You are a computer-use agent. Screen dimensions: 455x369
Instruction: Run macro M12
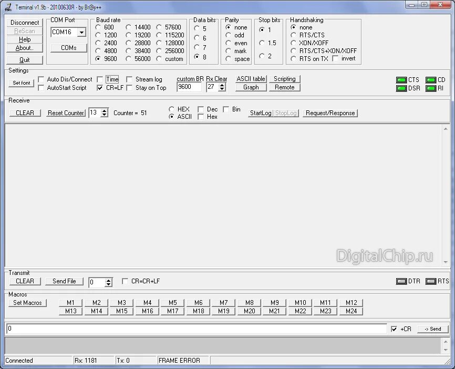(x=351, y=303)
